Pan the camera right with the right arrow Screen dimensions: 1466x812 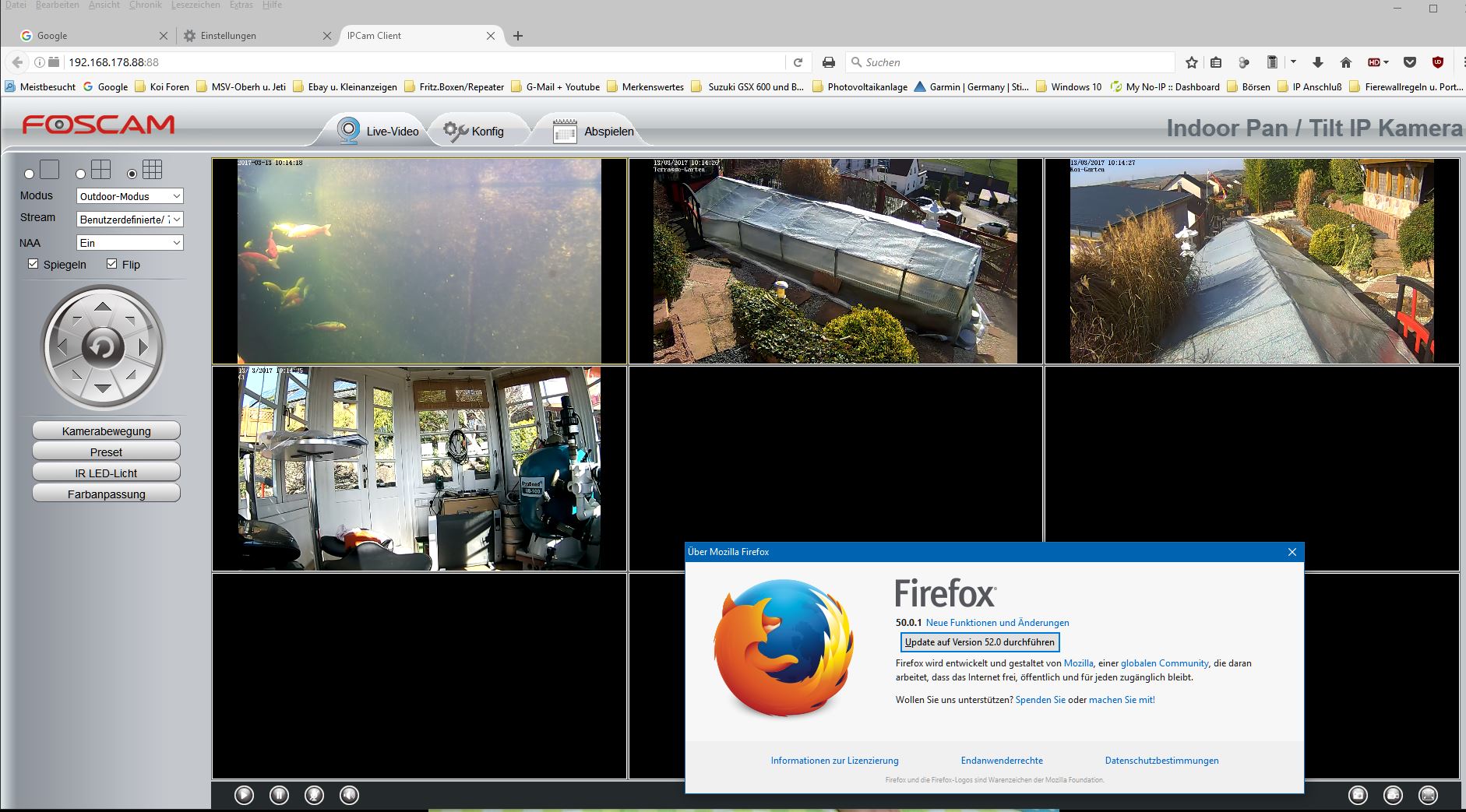pyautogui.click(x=143, y=347)
